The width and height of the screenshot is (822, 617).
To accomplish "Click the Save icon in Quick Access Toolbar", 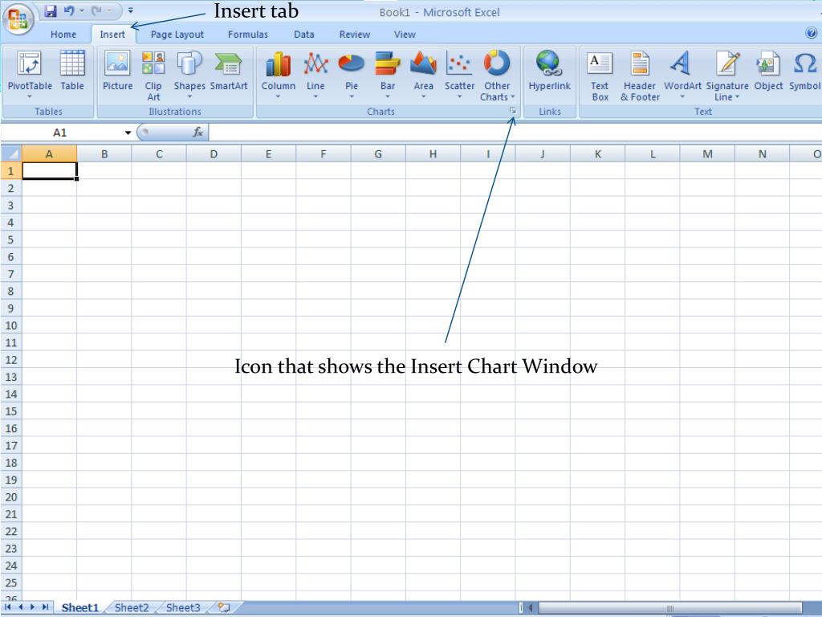I will [51, 11].
